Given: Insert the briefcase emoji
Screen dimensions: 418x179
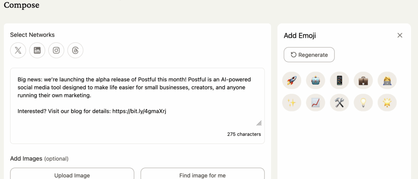Looking at the screenshot, I should coord(363,80).
